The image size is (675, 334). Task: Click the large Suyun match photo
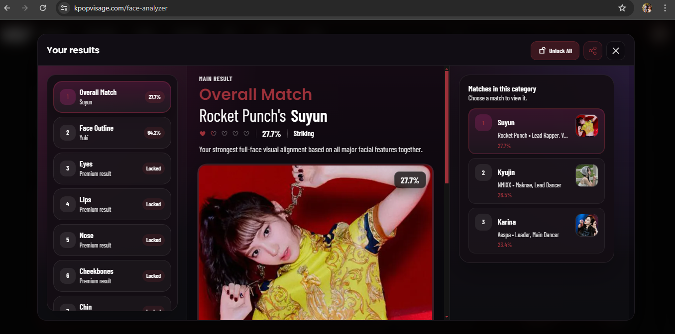(x=316, y=243)
